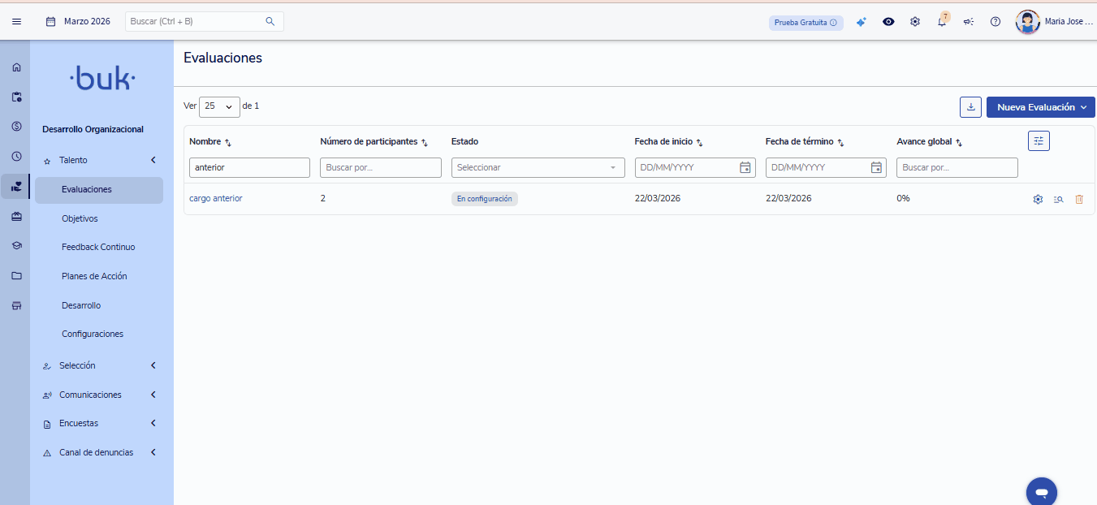This screenshot has height=505, width=1097.
Task: Click the hamburger menu icon
Action: pos(16,22)
